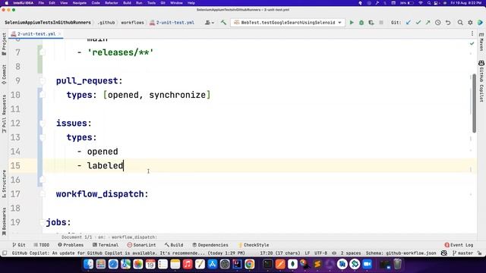Open the Commit tool window in left sidebar
The width and height of the screenshot is (486, 273).
(x=4, y=74)
